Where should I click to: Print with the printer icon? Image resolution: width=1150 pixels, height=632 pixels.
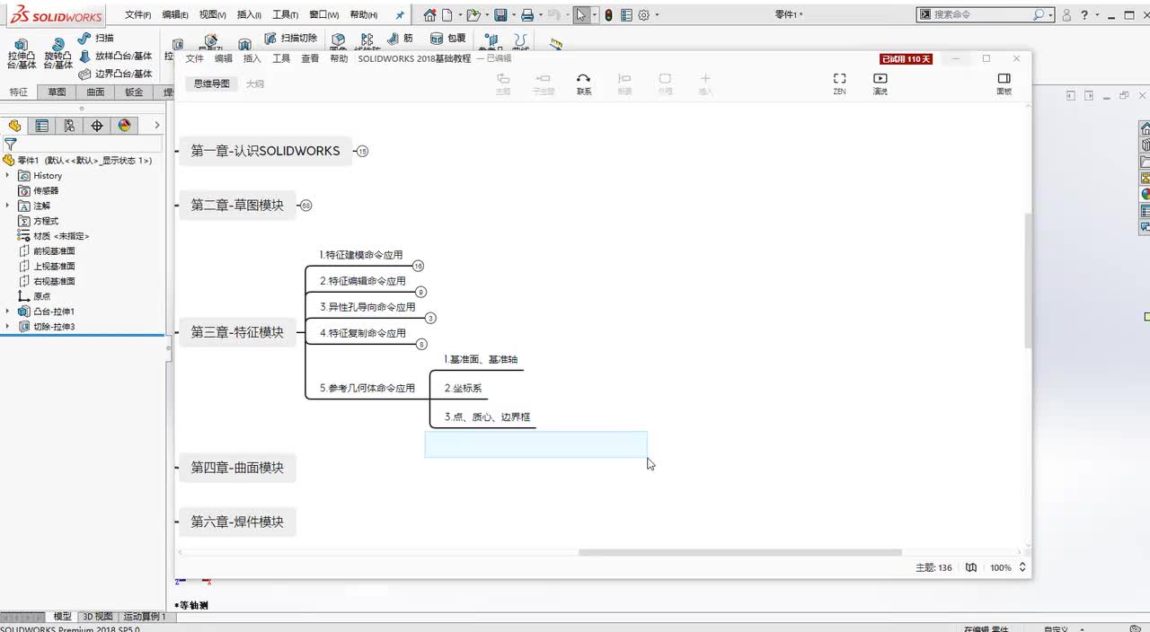click(527, 15)
